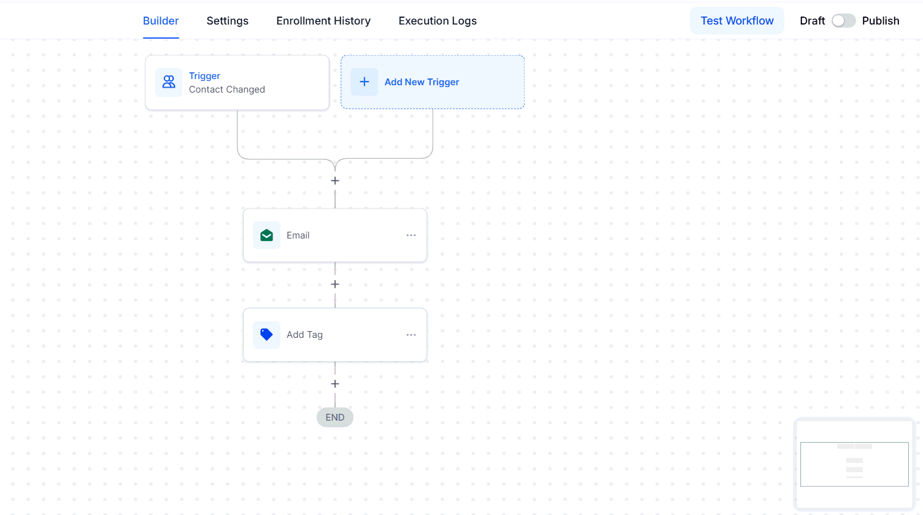Open the Email action's three-dot menu
This screenshot has width=923, height=515.
[411, 235]
